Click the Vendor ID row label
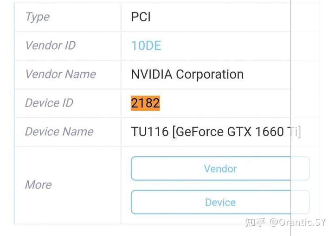 51,45
